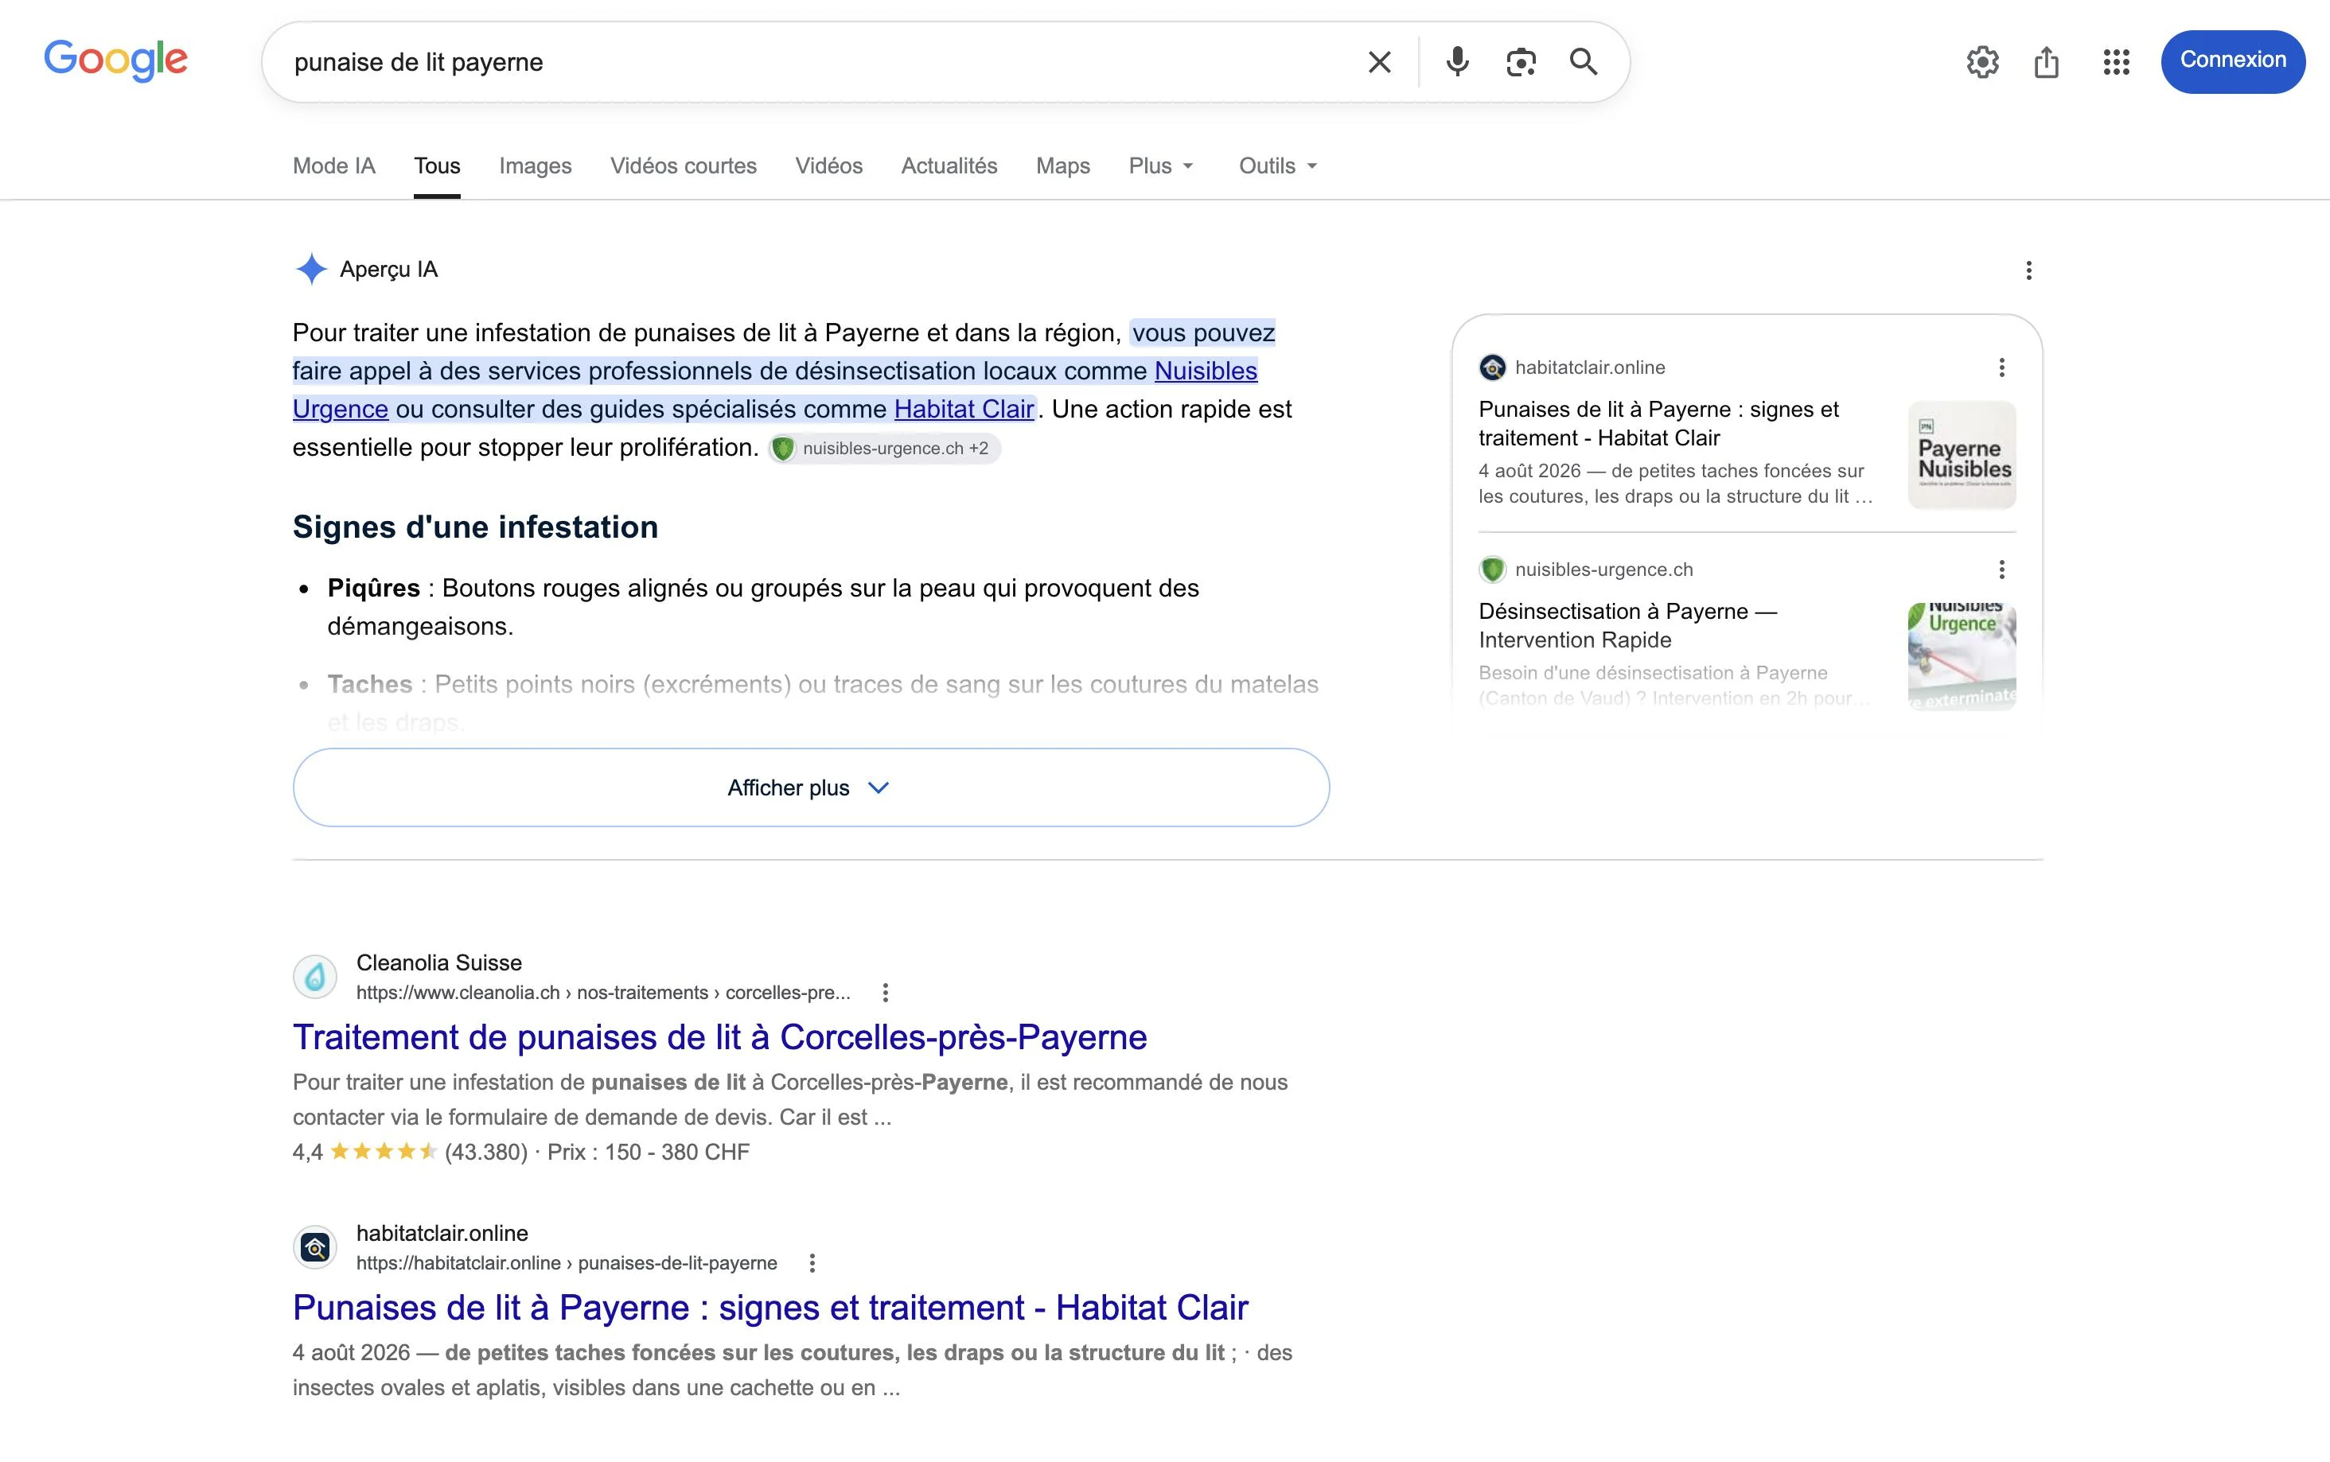Viewport: 2330px width, 1462px height.
Task: Open the Google apps grid
Action: [x=2116, y=62]
